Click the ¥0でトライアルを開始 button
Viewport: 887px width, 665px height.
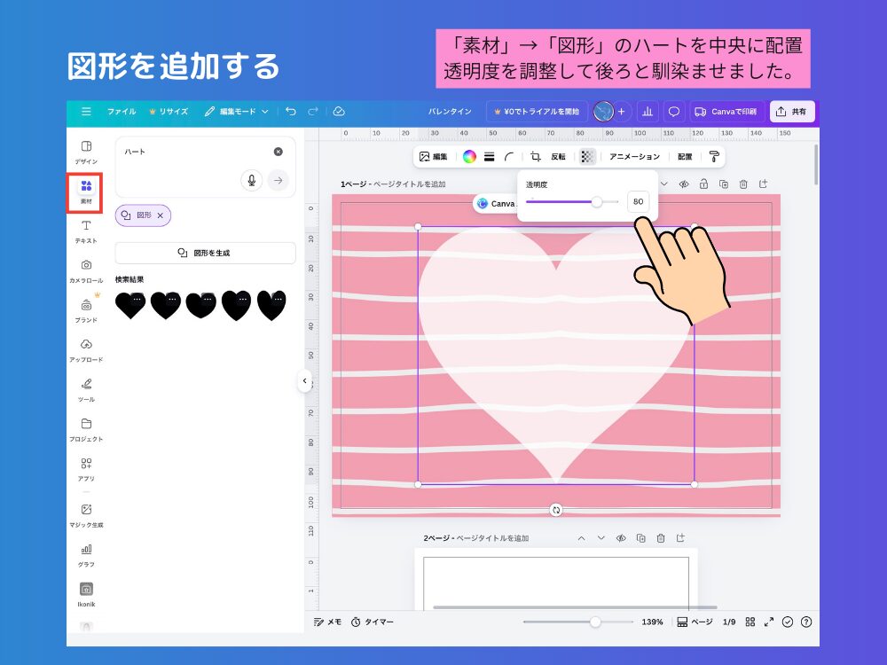pyautogui.click(x=539, y=112)
